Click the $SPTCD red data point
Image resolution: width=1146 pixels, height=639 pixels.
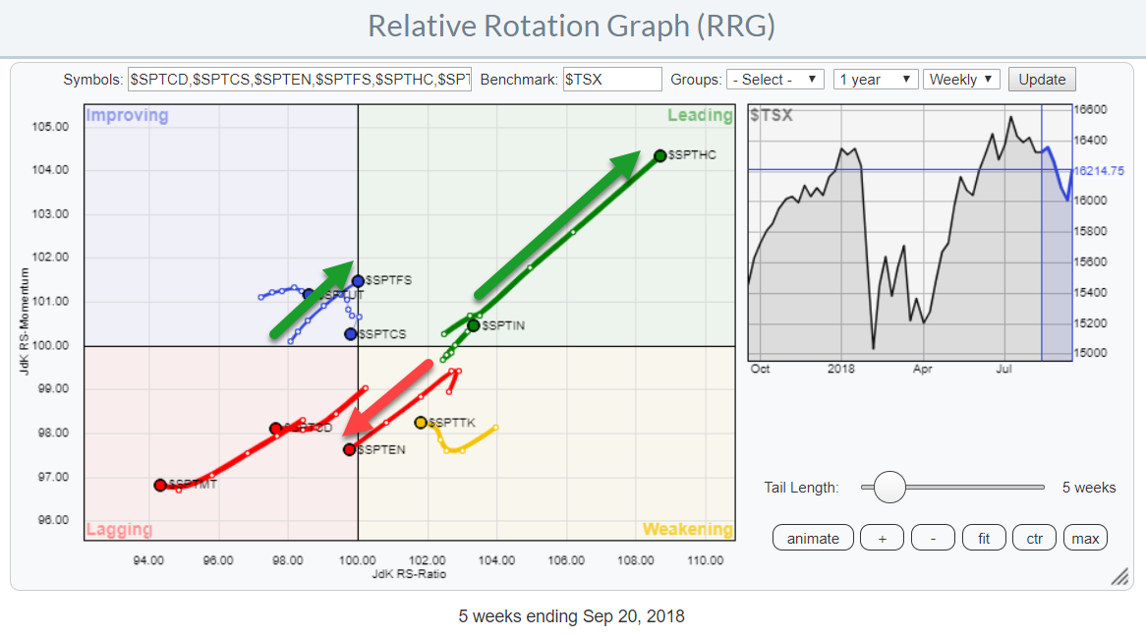pyautogui.click(x=275, y=429)
